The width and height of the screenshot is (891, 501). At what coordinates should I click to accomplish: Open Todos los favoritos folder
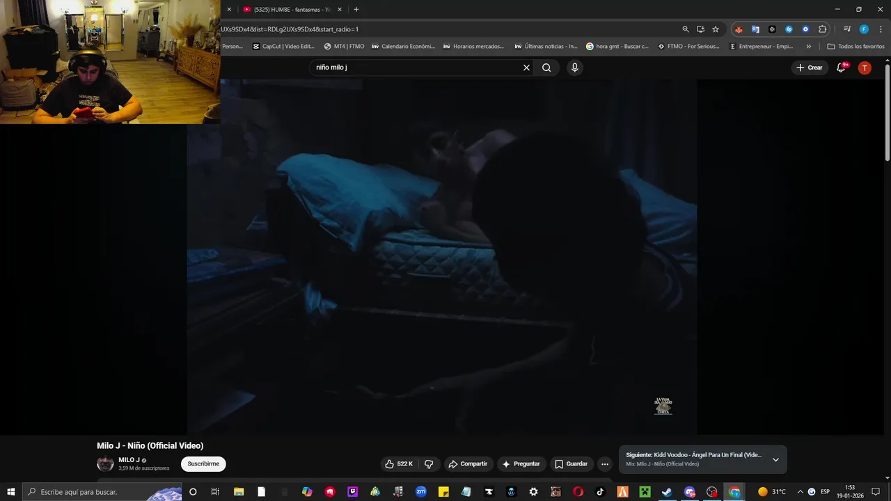click(x=855, y=47)
